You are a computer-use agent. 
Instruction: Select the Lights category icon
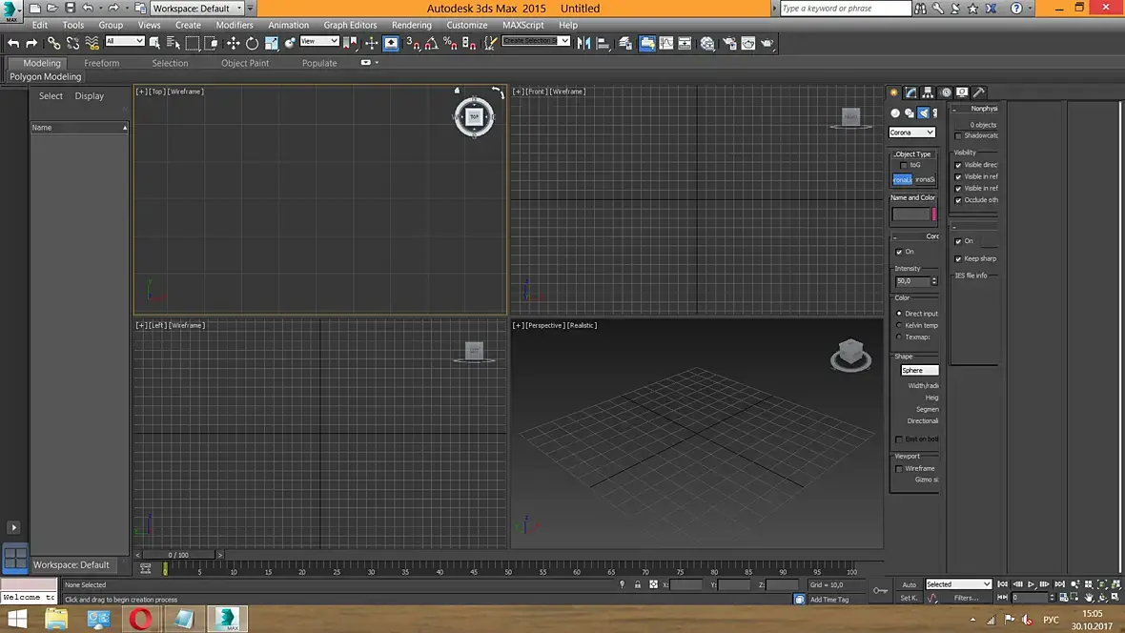[x=924, y=112]
